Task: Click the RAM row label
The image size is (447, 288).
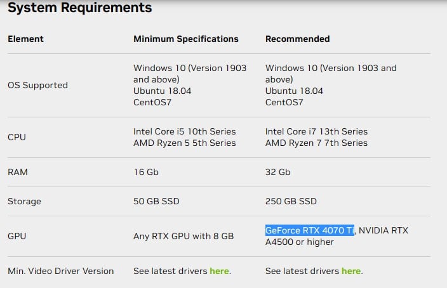Action: pyautogui.click(x=18, y=172)
